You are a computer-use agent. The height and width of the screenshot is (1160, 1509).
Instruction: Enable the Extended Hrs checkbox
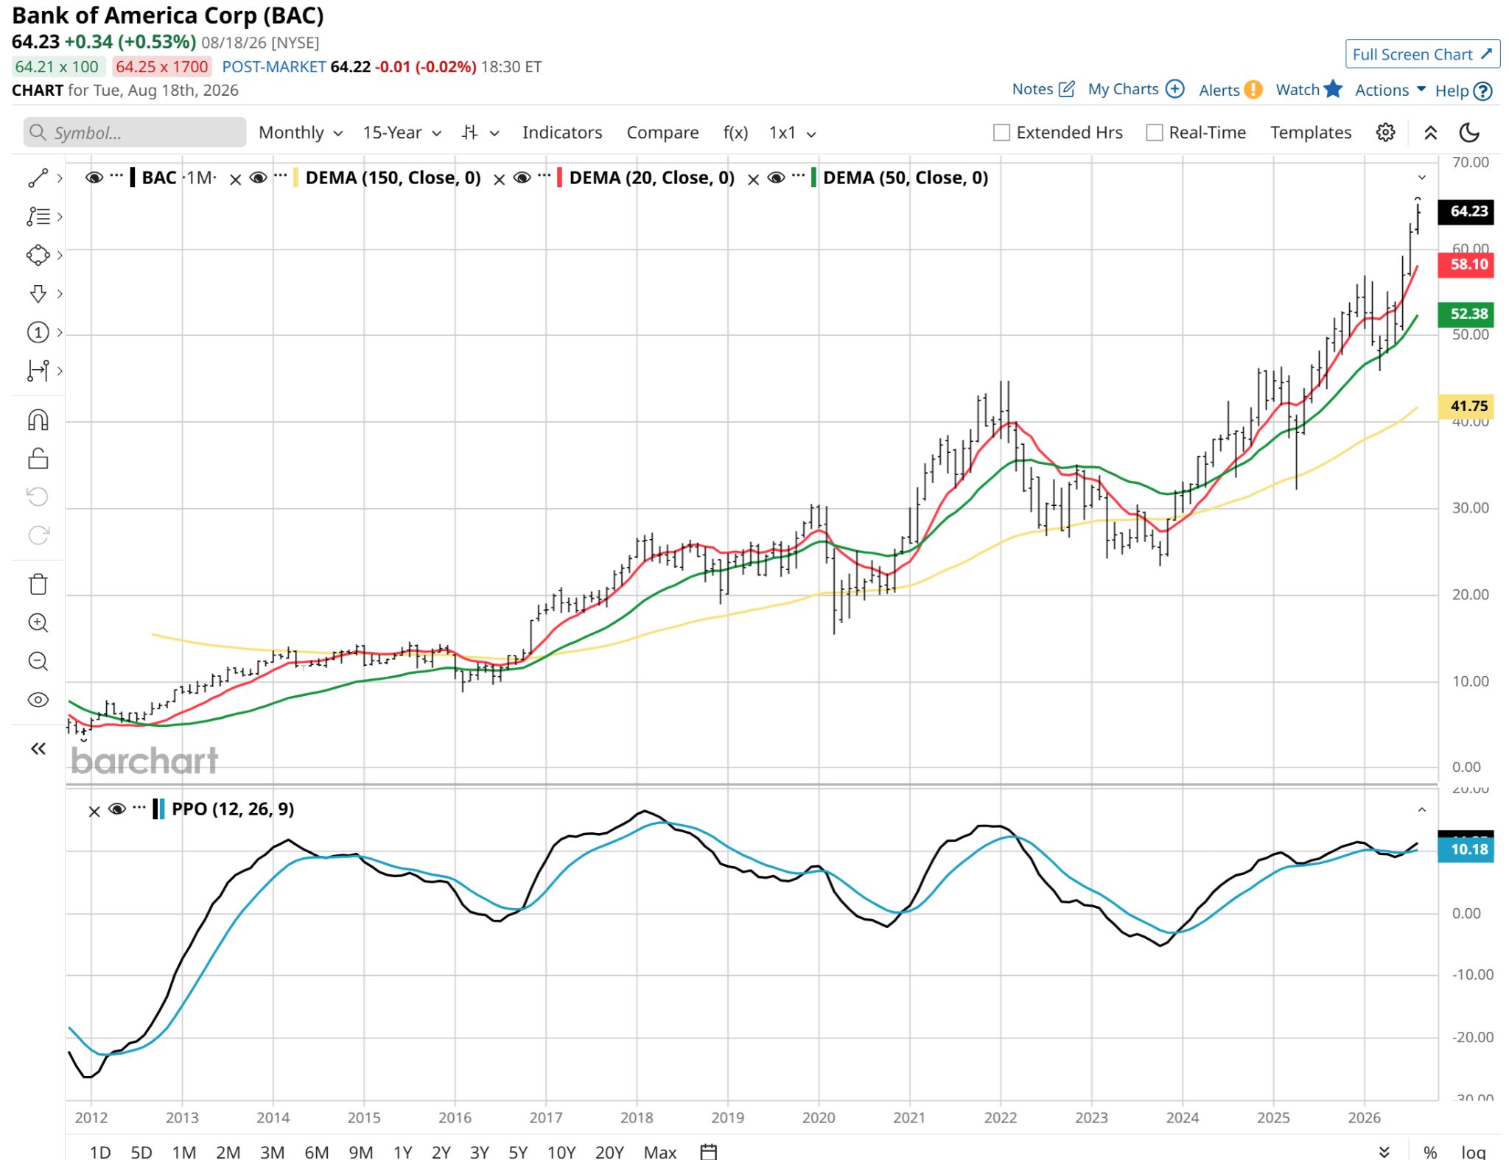point(1001,133)
